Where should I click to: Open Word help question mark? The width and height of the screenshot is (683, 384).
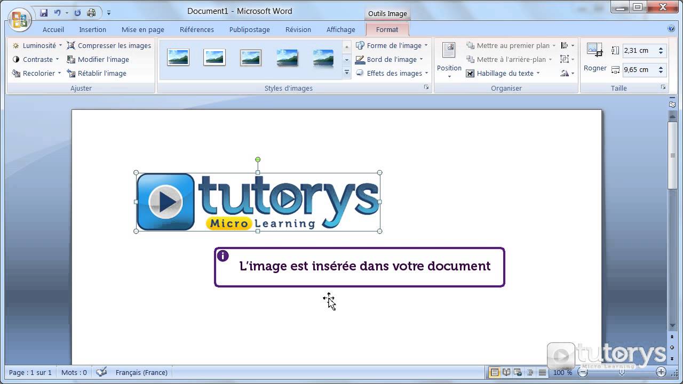[x=671, y=29]
